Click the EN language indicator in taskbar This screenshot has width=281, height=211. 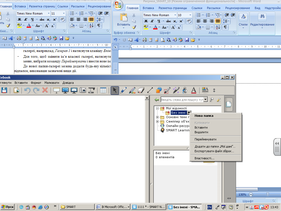[x=209, y=207]
